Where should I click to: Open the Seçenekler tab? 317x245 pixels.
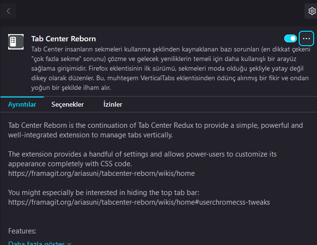(68, 104)
